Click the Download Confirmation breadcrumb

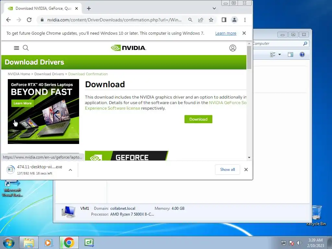click(88, 74)
